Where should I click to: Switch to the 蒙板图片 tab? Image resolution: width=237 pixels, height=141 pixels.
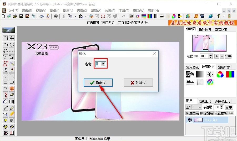(205, 101)
